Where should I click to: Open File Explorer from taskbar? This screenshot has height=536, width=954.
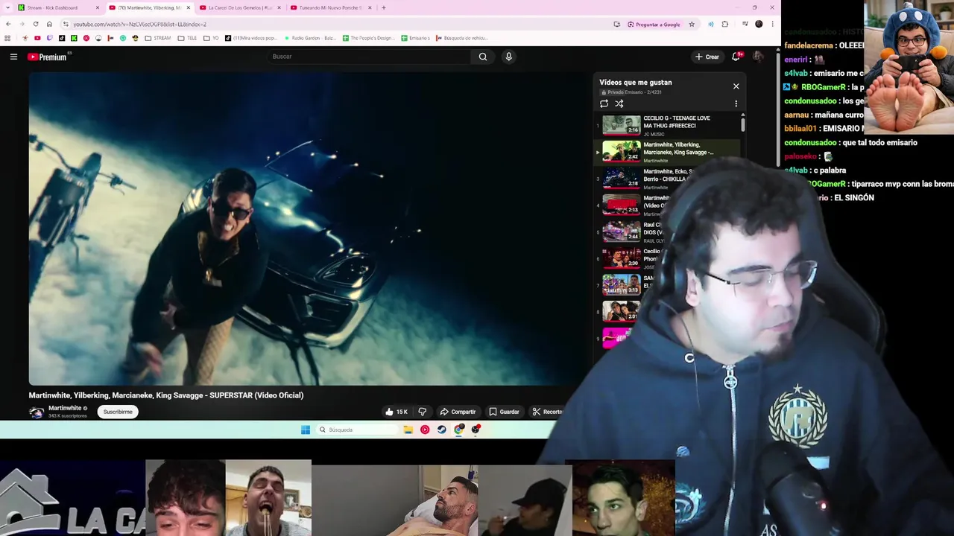(408, 430)
